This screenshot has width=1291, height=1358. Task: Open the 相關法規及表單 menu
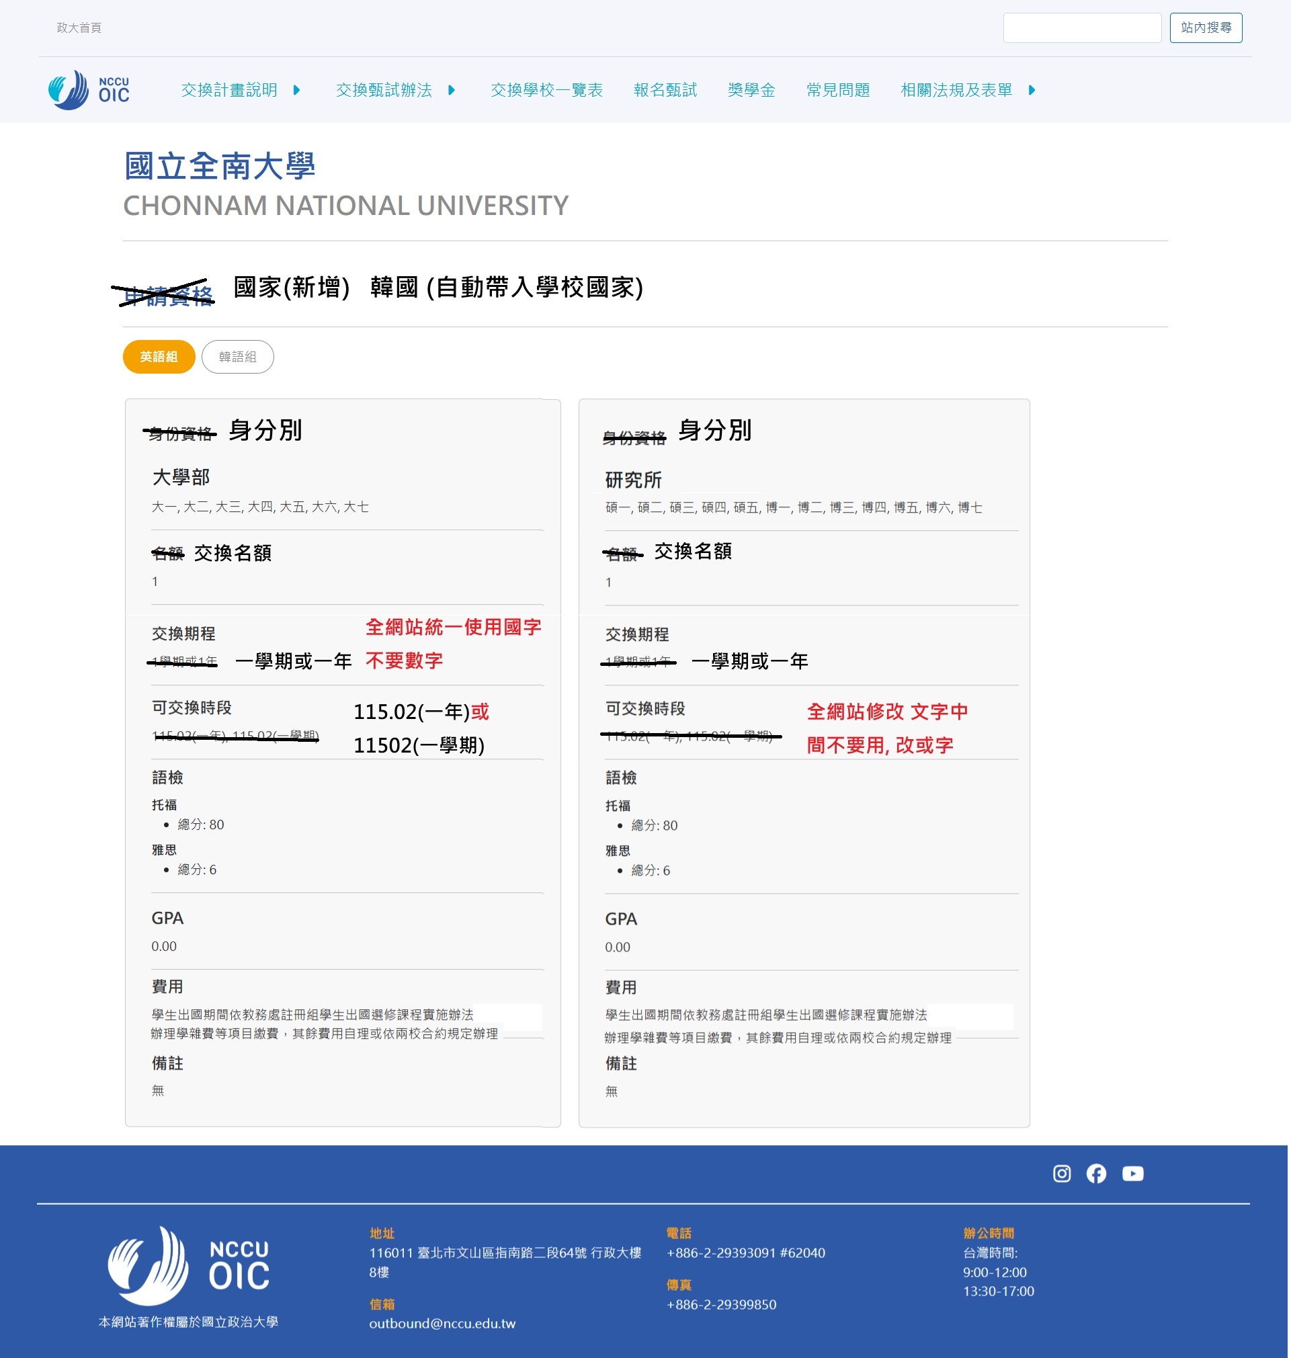(x=956, y=90)
